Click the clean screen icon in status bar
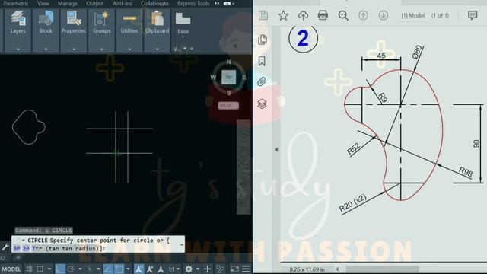This screenshot has height=274, width=487. coord(235,269)
